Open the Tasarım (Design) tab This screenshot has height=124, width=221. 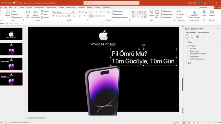[21, 8]
